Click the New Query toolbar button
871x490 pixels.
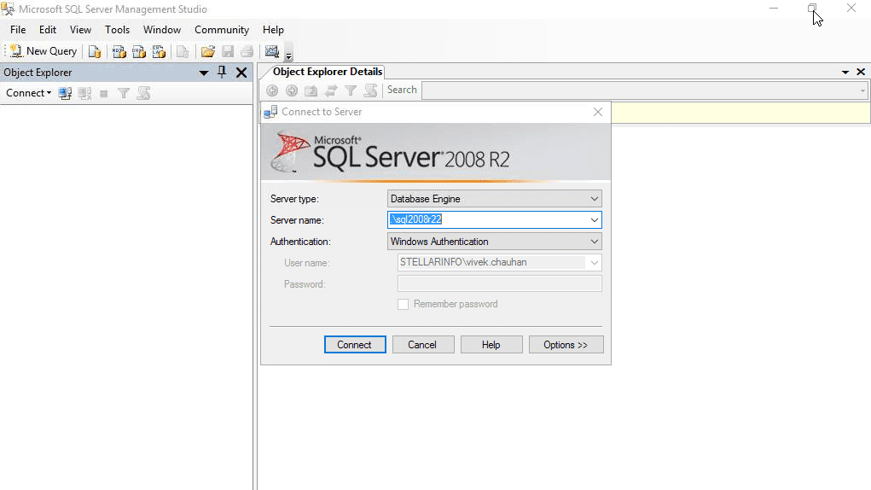(x=44, y=51)
